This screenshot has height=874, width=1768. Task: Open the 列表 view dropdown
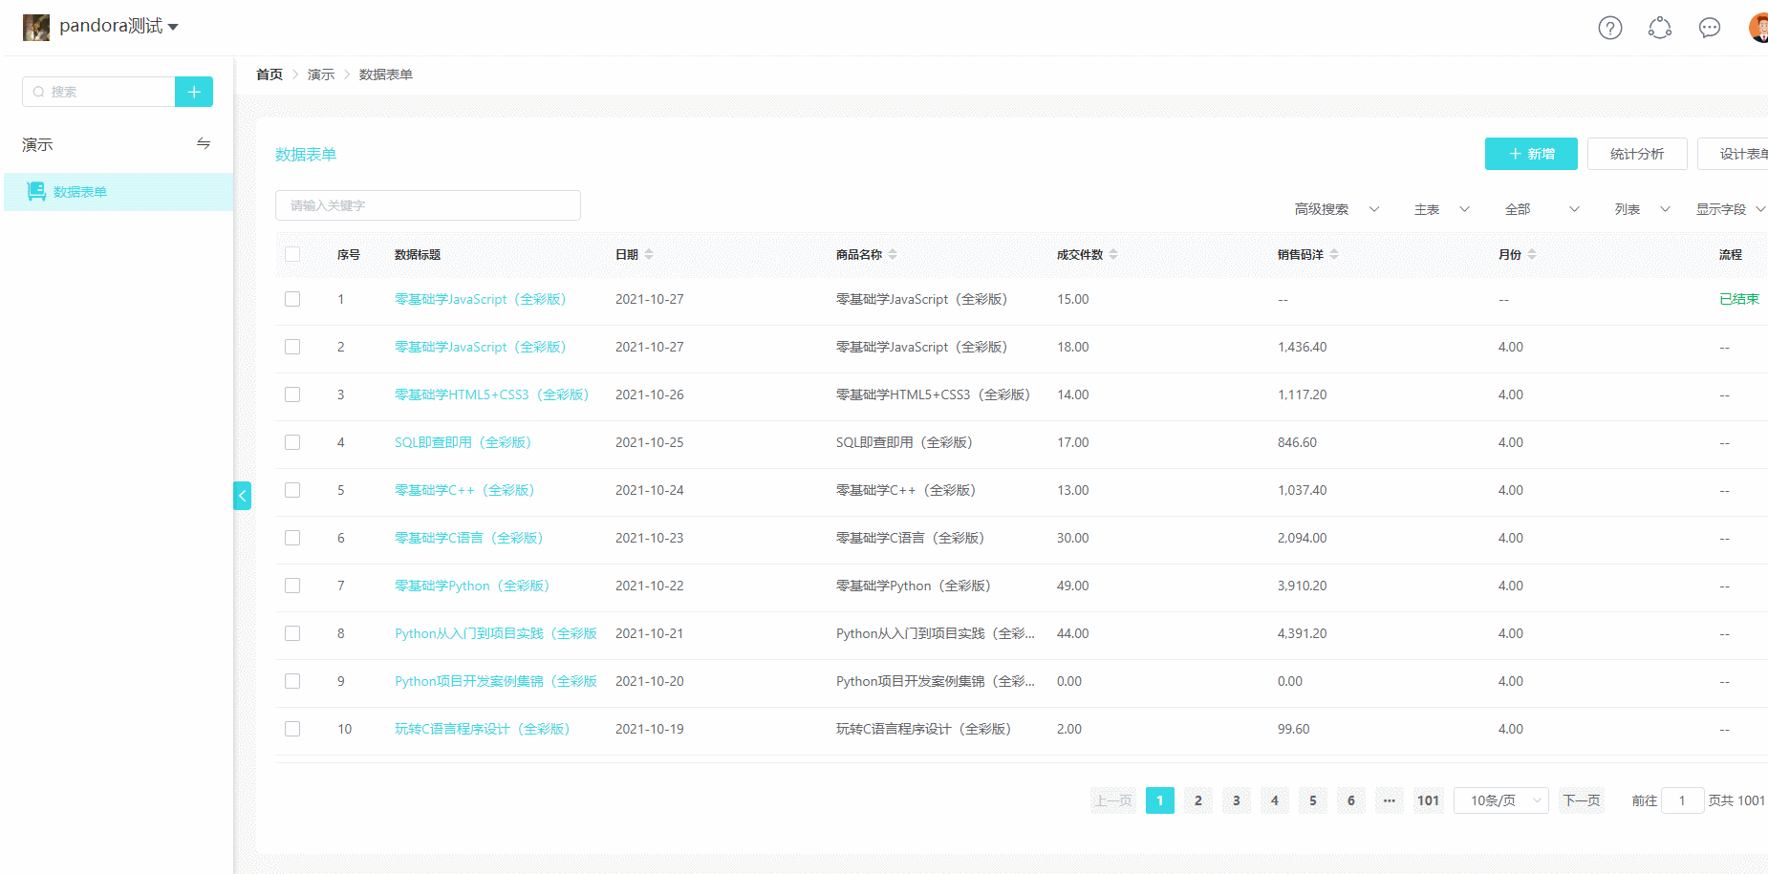click(1642, 209)
